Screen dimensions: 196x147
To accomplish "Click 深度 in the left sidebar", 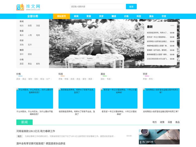I will click(38, 26).
